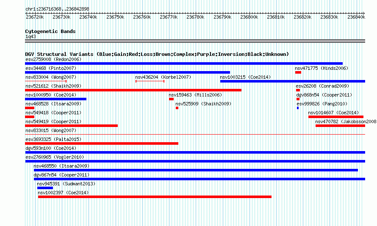Click the esv2760965 (Vogler2010) label
The image size is (377, 226).
pos(55,157)
